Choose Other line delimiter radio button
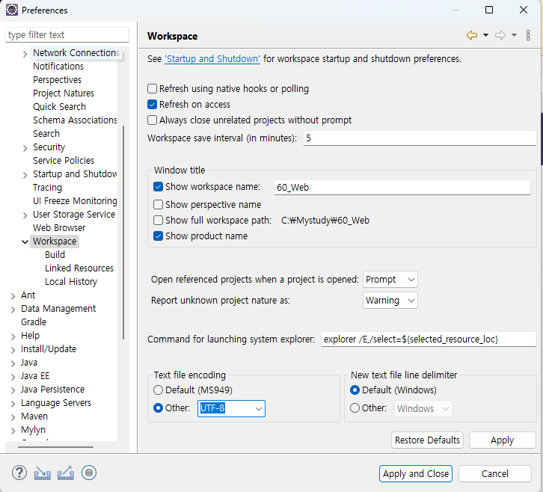The width and height of the screenshot is (543, 492). coord(355,408)
